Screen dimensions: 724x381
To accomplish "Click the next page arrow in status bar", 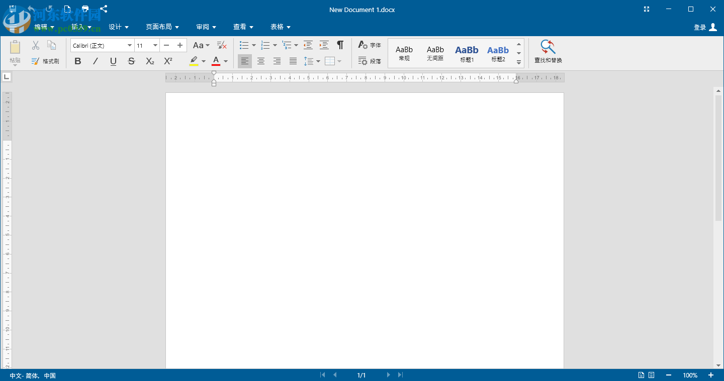I will (388, 374).
